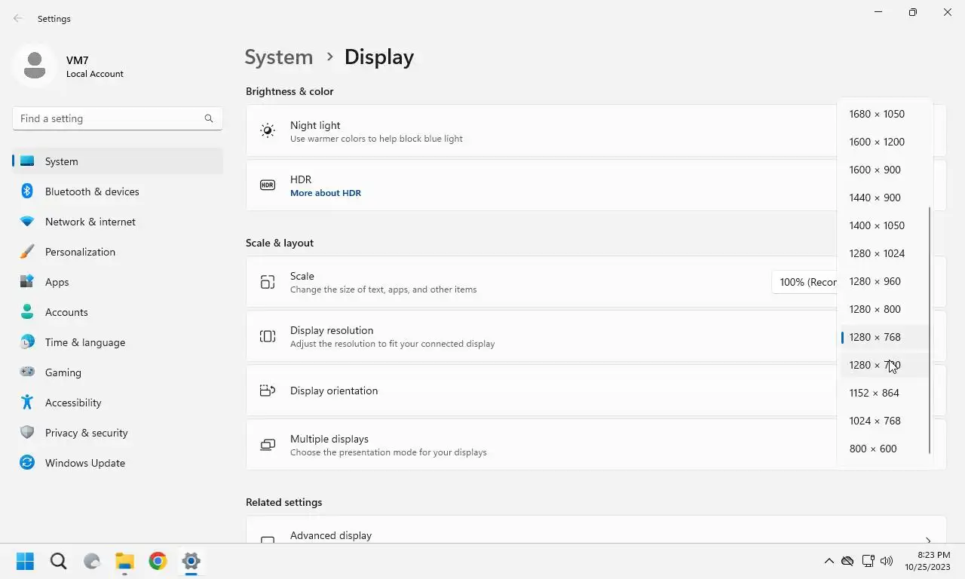Choose 1024 × 768 from resolution list
Image resolution: width=965 pixels, height=579 pixels.
coord(875,421)
